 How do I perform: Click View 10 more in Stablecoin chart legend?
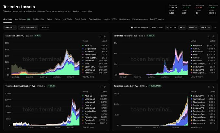(x=88, y=77)
